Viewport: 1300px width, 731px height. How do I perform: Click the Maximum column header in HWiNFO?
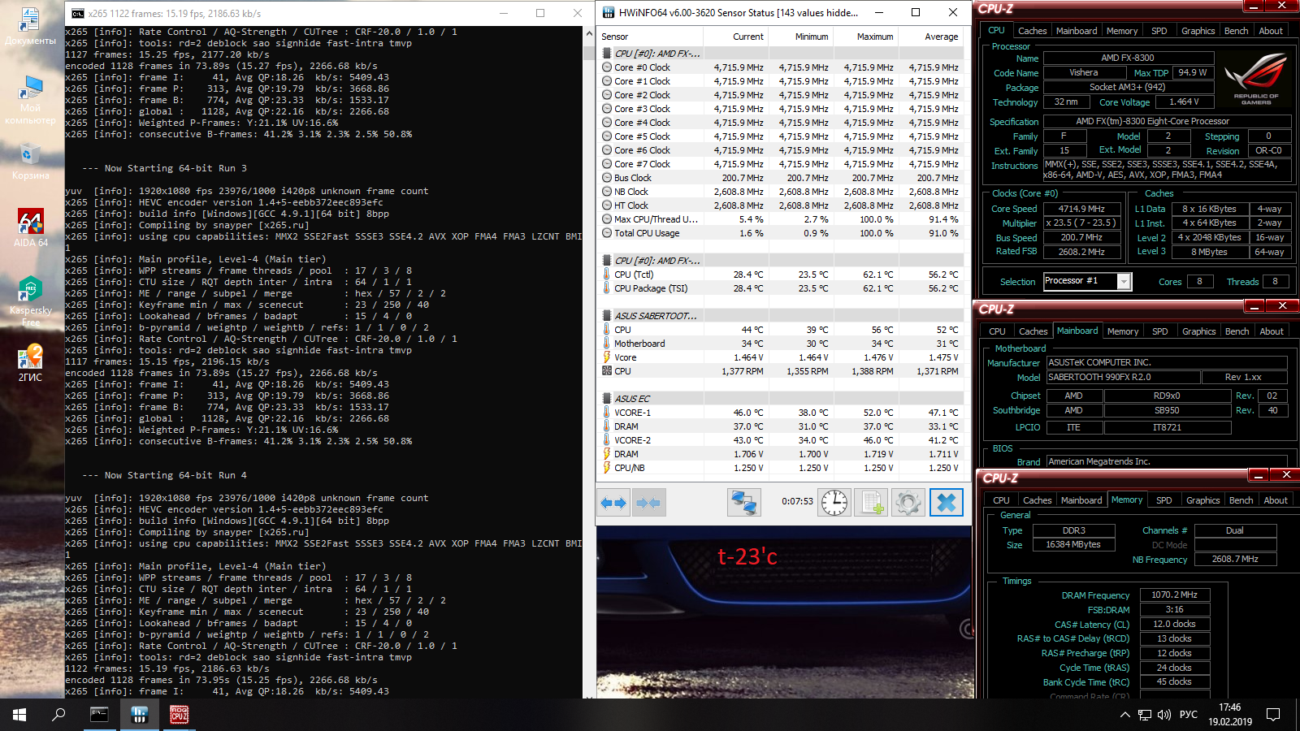(x=866, y=37)
